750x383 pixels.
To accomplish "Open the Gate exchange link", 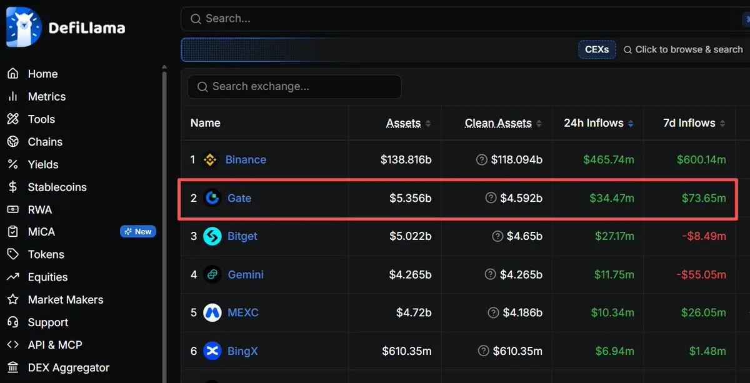I will [x=239, y=198].
